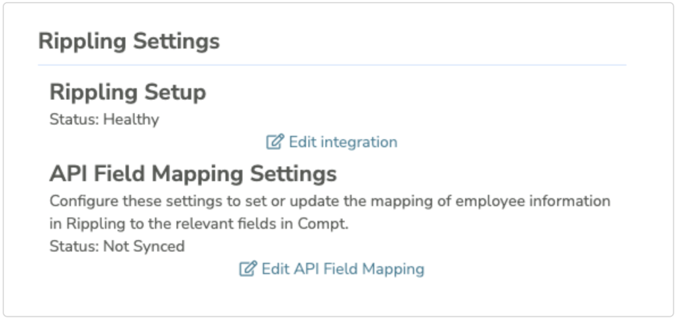Select the Rippling Setup heading
Screen dimensions: 678x320
128,93
